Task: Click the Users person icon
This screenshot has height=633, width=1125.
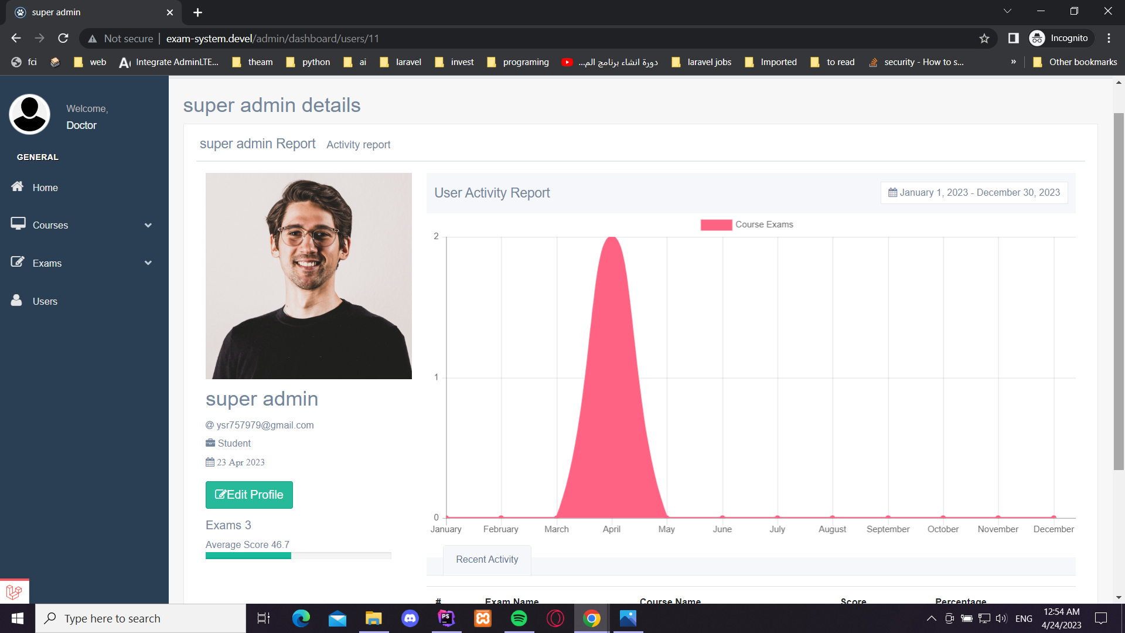Action: (16, 300)
